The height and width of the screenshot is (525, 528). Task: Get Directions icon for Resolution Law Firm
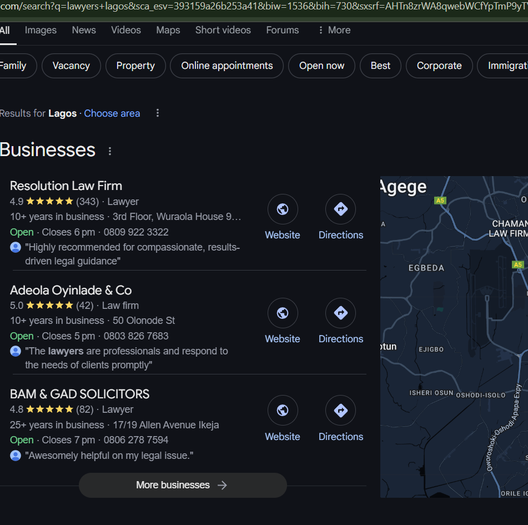click(340, 209)
